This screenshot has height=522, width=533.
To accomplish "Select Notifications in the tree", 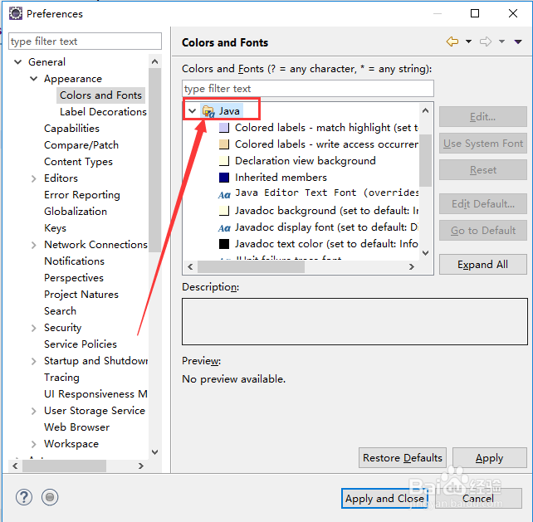I will tap(74, 261).
